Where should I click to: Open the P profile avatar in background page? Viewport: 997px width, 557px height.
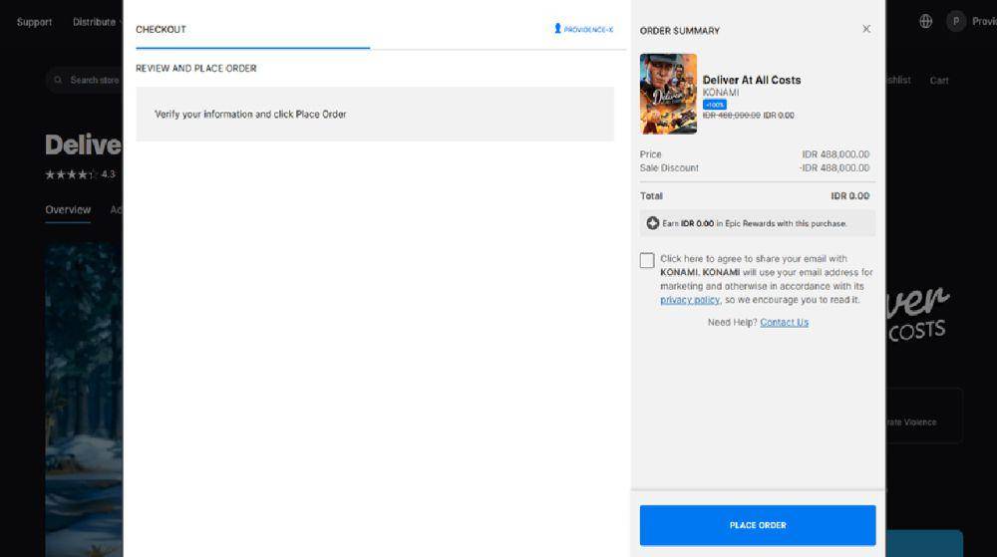coord(956,22)
